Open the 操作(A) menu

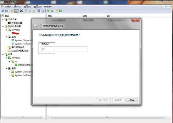(18, 7)
